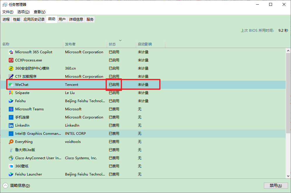This screenshot has width=291, height=193.
Task: Click Cisco Systems, Inc. publisher cell
Action: coord(81,158)
